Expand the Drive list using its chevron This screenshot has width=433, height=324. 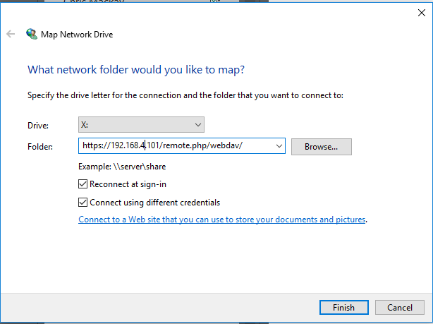pos(197,125)
